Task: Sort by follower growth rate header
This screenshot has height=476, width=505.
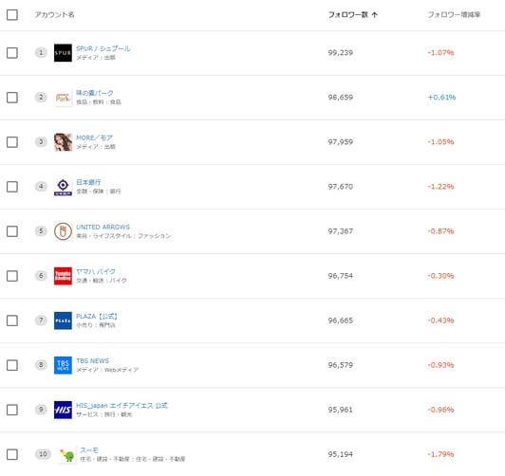Action: [x=454, y=15]
